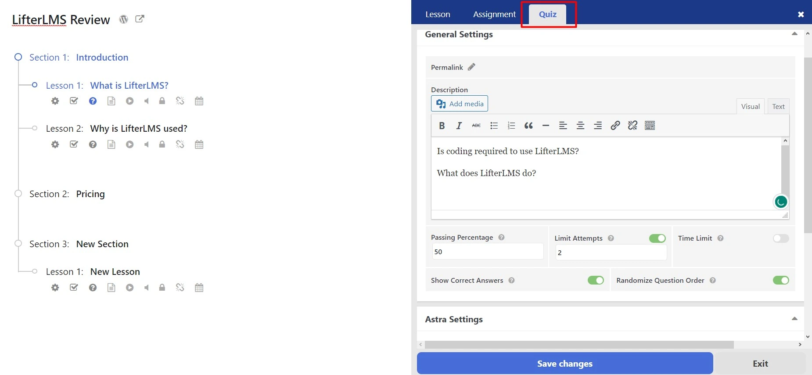Align description text right

pos(598,126)
